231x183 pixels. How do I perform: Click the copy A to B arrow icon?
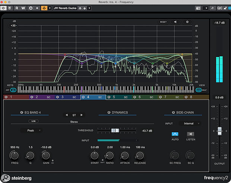37,8
